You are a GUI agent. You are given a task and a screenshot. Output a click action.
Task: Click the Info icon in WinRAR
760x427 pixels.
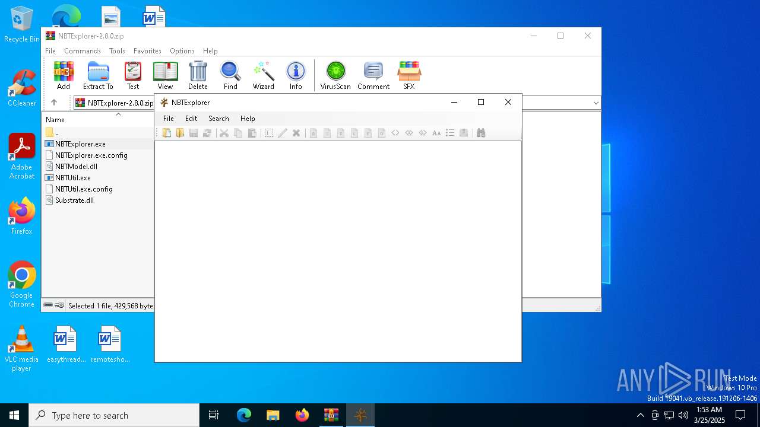296,75
